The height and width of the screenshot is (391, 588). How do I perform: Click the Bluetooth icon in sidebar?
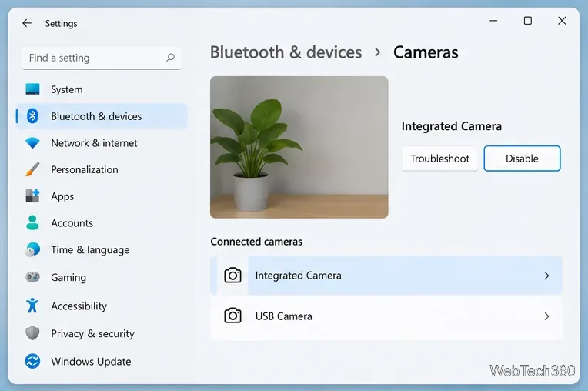[32, 116]
